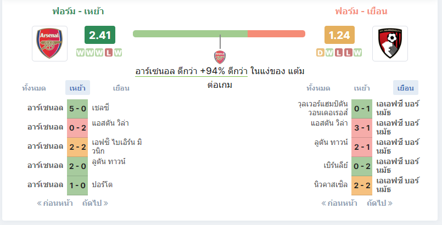Select the ทั้งหมด tab under Bournemouth form

[x=318, y=88]
